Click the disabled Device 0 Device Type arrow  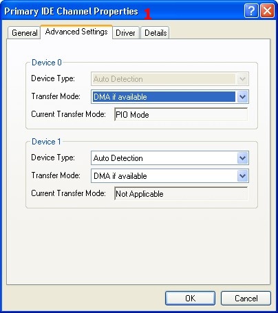tap(242, 79)
